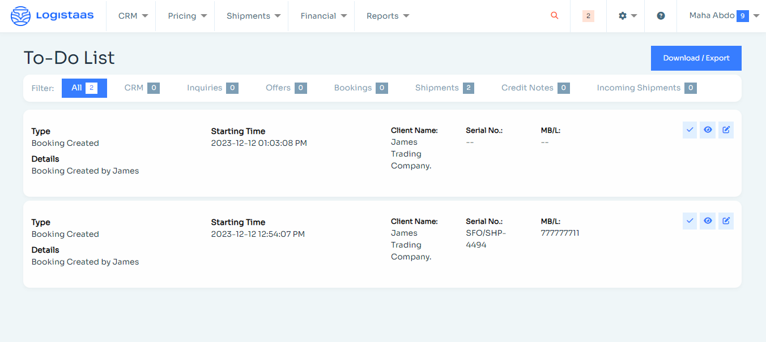Click the Logistaas logo
766x342 pixels.
(53, 15)
